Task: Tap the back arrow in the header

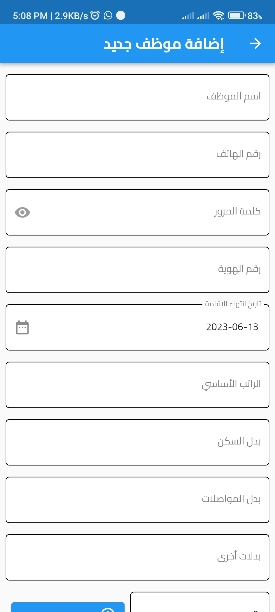Action: [x=255, y=44]
